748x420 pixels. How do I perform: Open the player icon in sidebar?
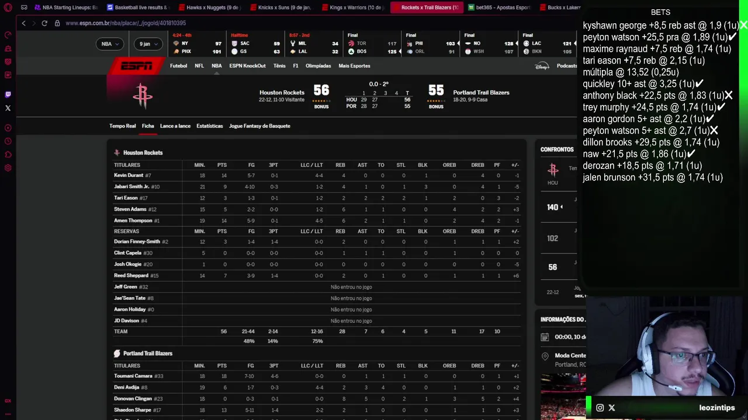pos(8,127)
